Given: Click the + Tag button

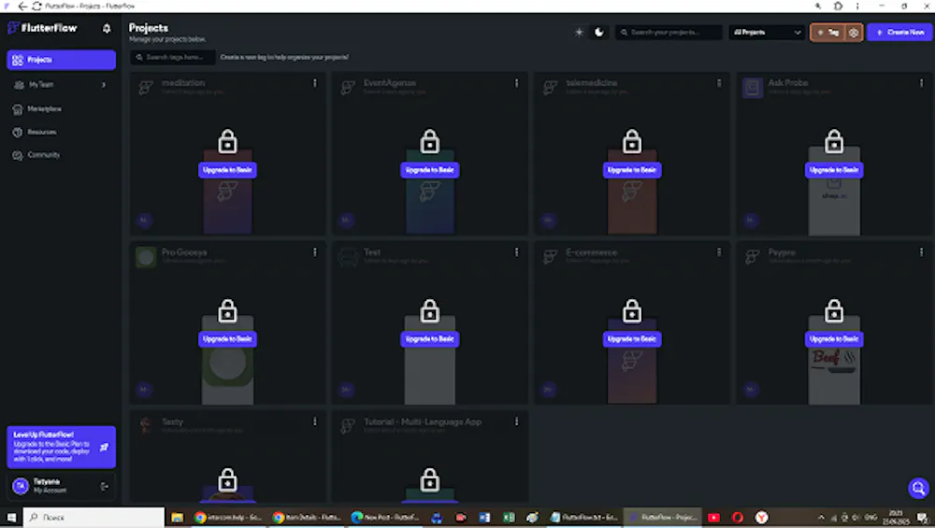Looking at the screenshot, I should point(828,32).
